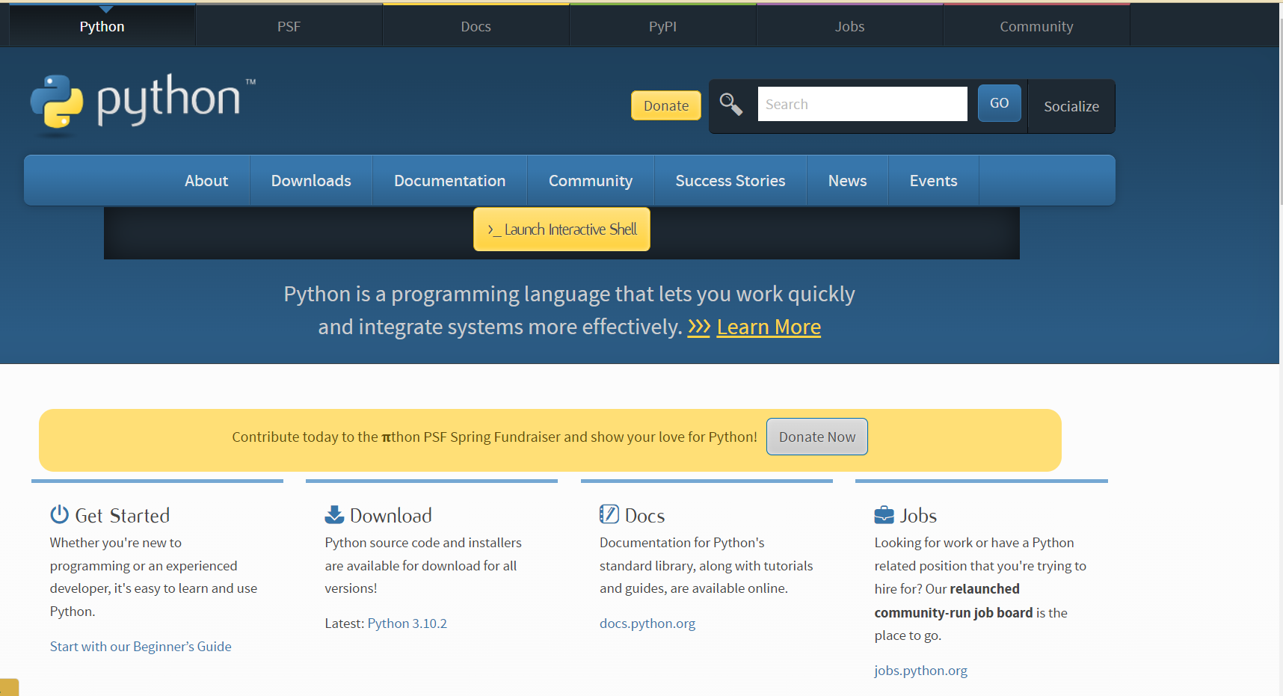
Task: Open the Python top tab
Action: coord(102,26)
